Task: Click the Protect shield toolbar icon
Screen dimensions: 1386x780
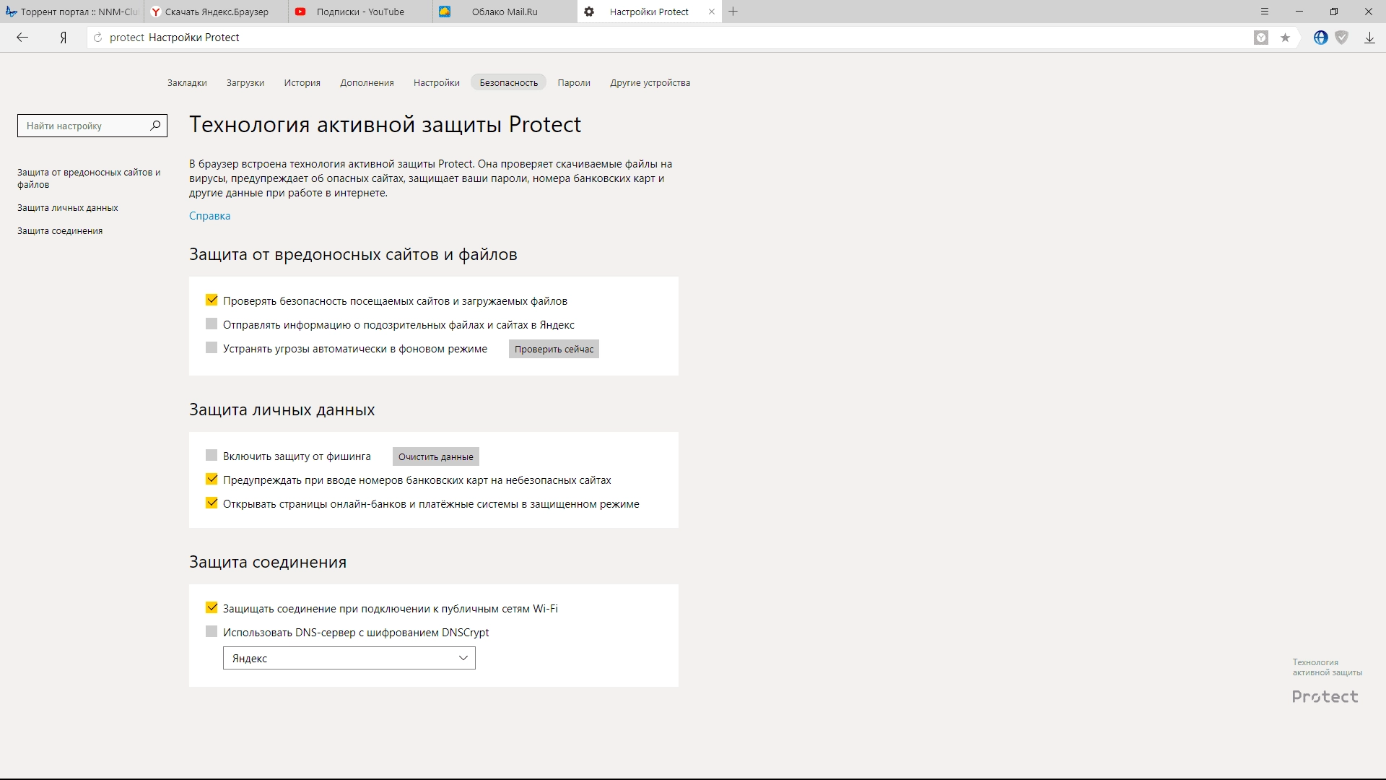Action: (x=1342, y=38)
